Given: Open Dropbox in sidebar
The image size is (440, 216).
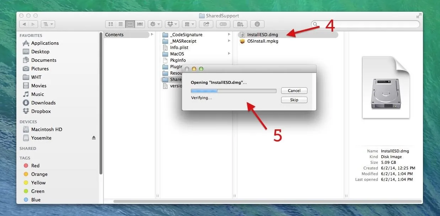Looking at the screenshot, I should [x=41, y=111].
